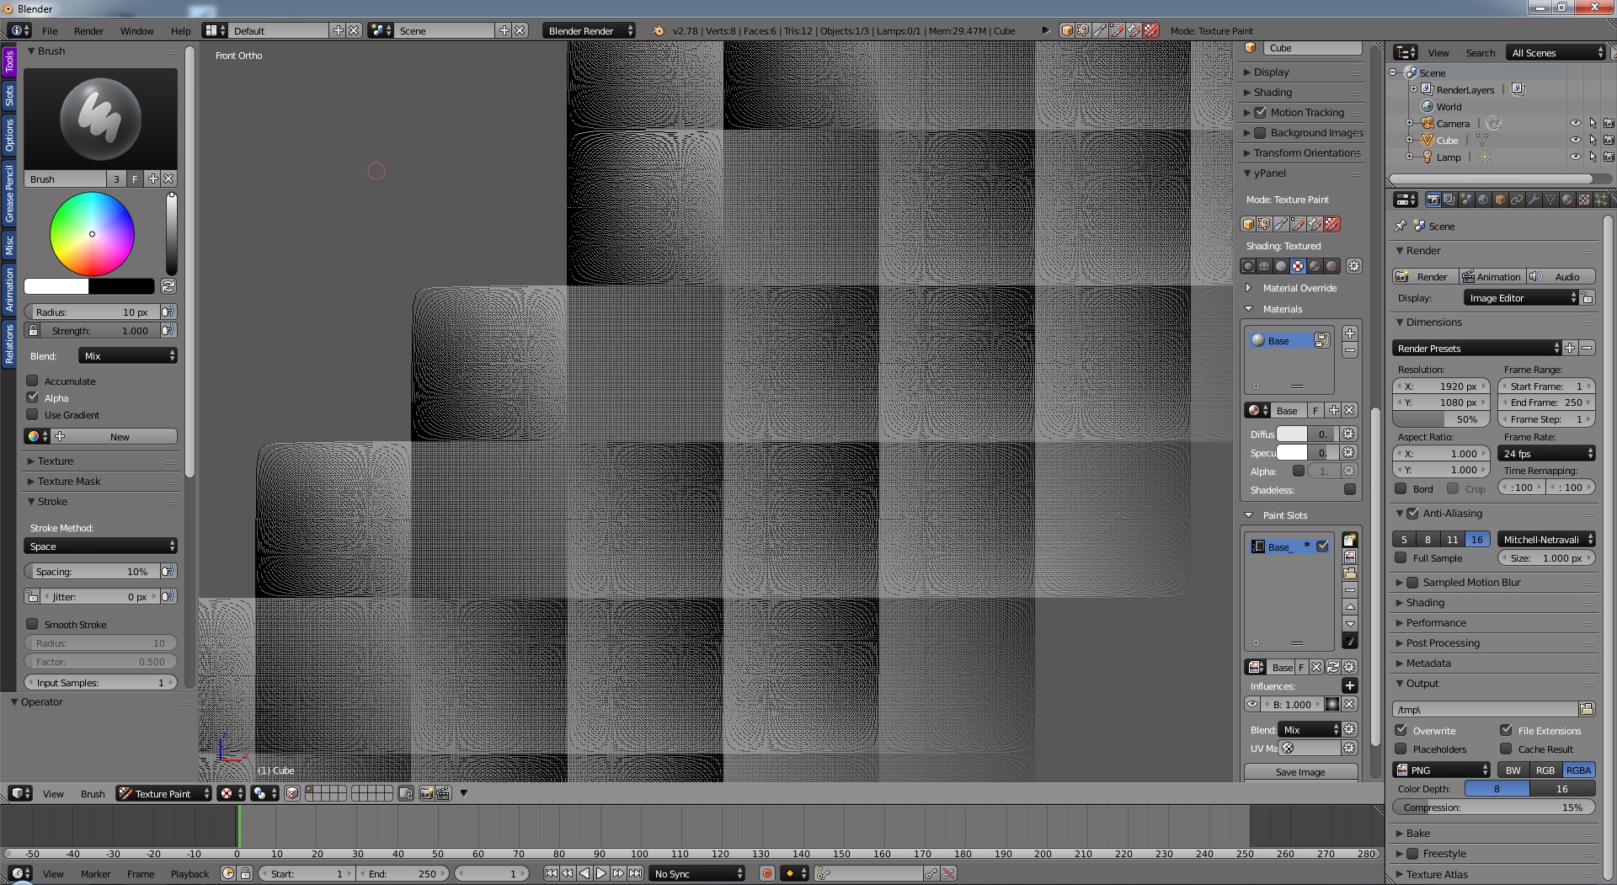Click the Lamp icon in outliner

[1428, 157]
